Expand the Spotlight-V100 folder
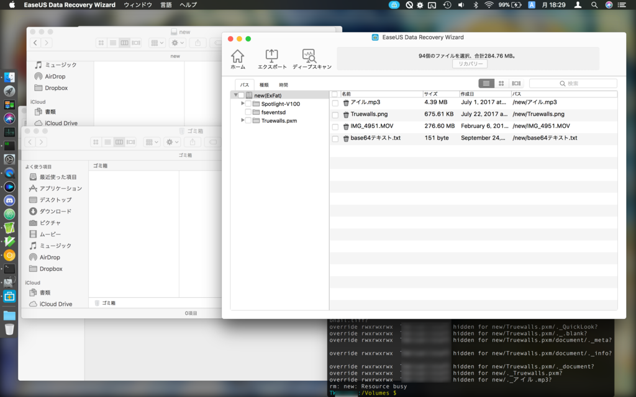Viewport: 636px width, 397px height. (243, 104)
